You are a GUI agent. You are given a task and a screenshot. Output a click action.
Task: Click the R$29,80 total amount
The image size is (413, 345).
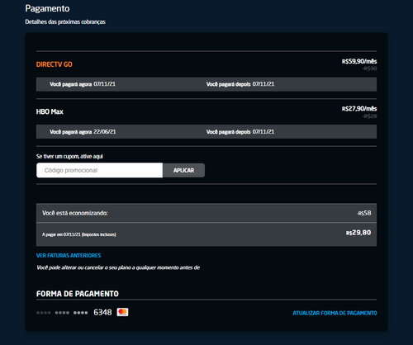358,233
